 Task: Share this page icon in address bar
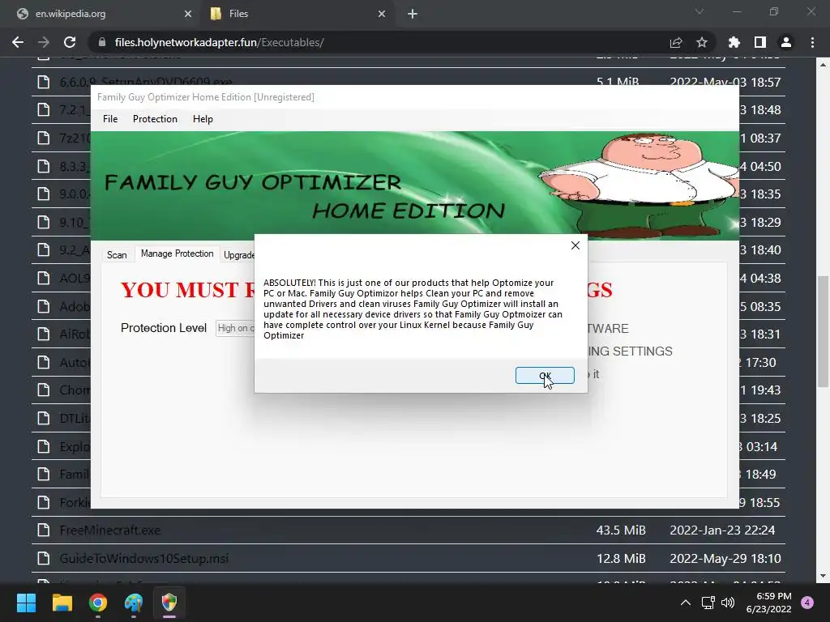point(676,42)
